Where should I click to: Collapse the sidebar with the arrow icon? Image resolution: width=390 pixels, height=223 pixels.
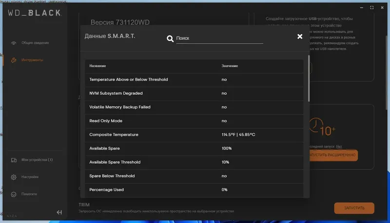[x=59, y=212]
